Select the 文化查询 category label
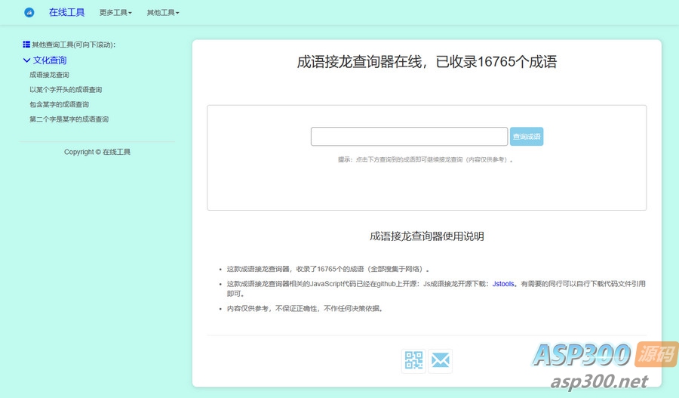 click(50, 60)
